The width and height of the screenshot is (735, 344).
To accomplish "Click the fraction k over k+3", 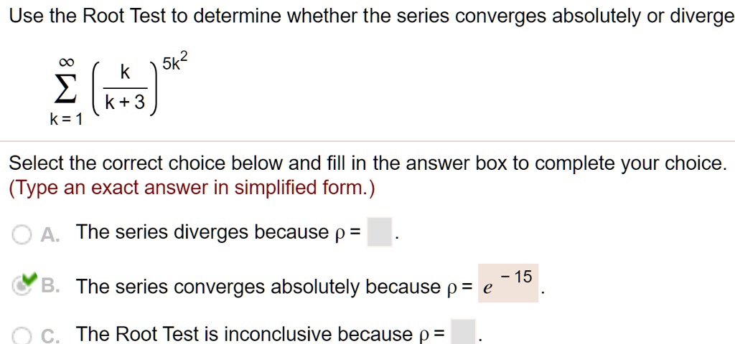I will [125, 88].
